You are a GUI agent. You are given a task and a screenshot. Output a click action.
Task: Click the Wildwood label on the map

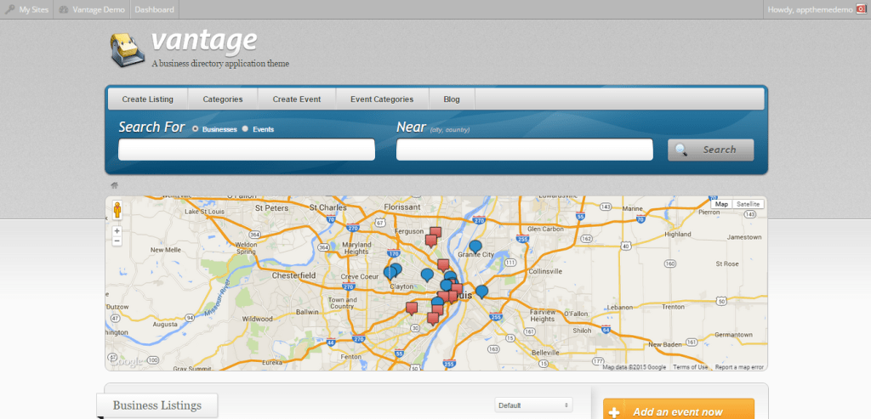click(258, 319)
